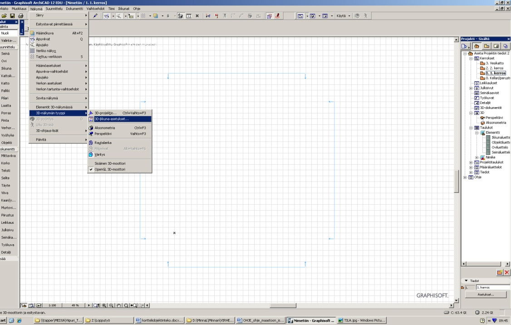Choose Väritys shading mode
Image resolution: width=511 pixels, height=325 pixels.
coord(120,154)
